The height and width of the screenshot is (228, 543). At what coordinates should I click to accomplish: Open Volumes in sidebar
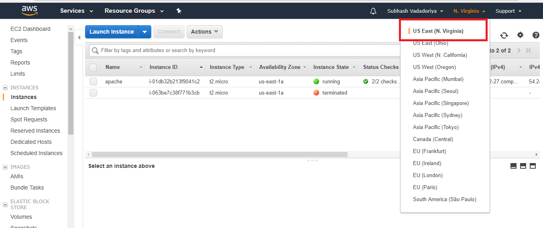pyautogui.click(x=21, y=217)
